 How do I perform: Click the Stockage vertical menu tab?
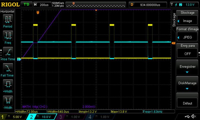174,20
